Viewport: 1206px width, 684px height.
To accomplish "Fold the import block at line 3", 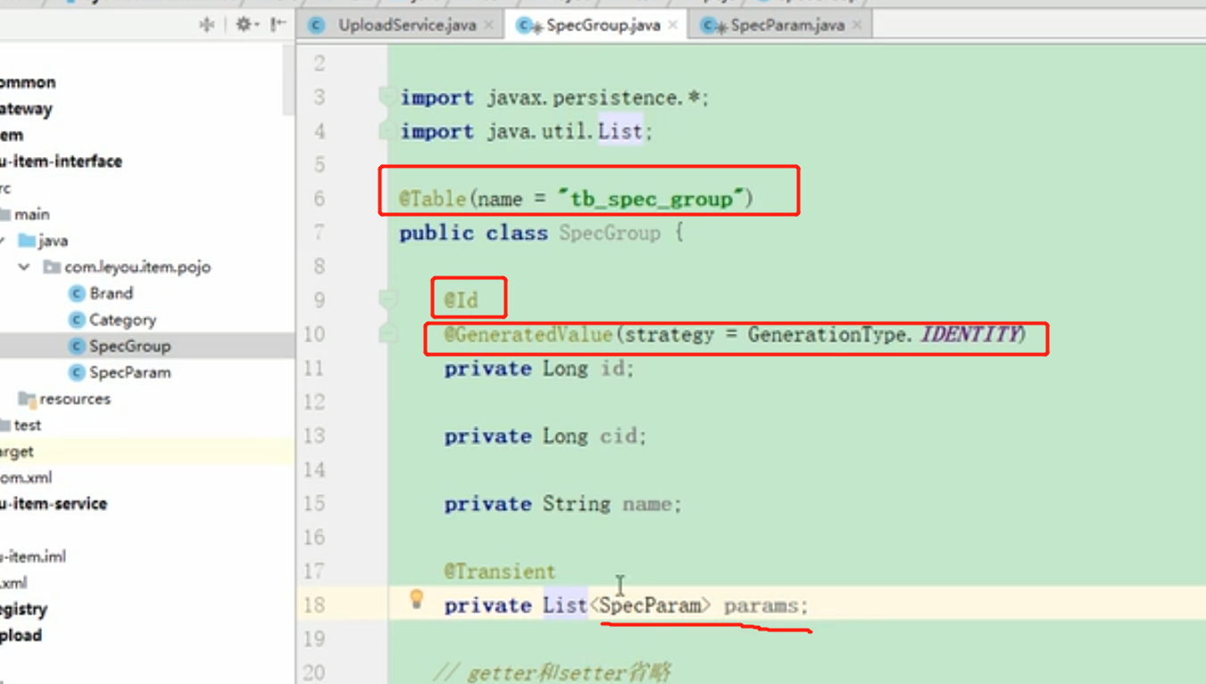I will click(x=387, y=95).
